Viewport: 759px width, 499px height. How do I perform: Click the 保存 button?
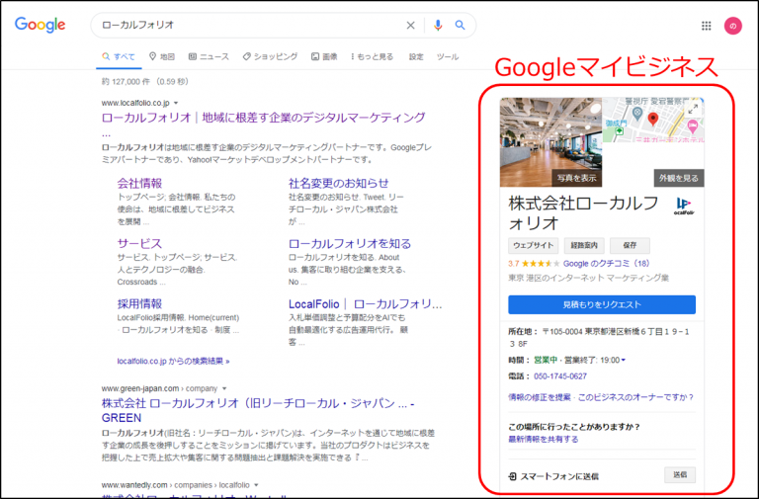click(630, 245)
